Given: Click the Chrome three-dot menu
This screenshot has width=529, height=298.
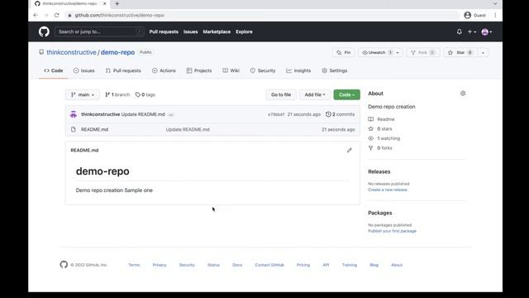Looking at the screenshot, I should tap(495, 15).
